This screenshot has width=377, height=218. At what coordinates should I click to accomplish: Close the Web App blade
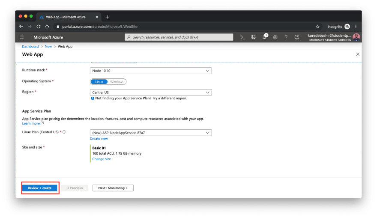coord(358,54)
